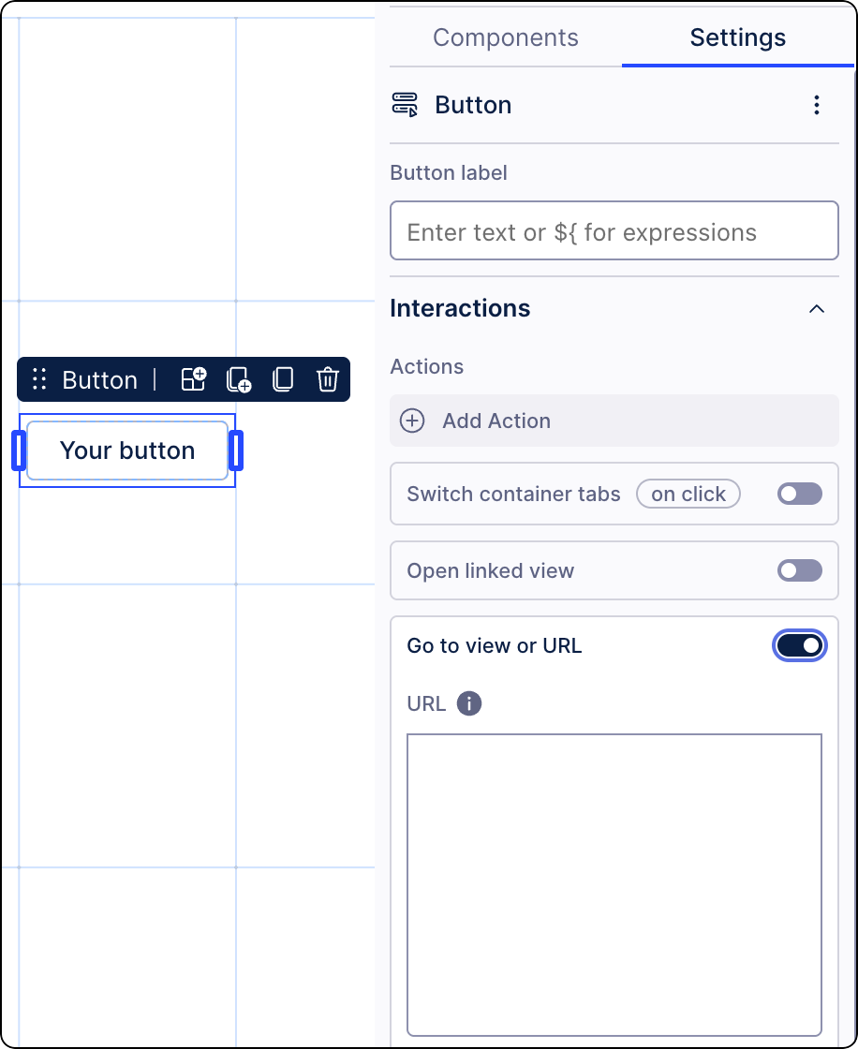
Task: Grab the drag handle on Button toolbar
Action: click(x=39, y=379)
